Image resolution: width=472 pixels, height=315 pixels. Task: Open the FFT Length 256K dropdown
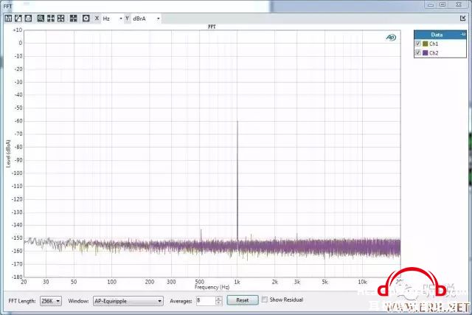click(51, 301)
